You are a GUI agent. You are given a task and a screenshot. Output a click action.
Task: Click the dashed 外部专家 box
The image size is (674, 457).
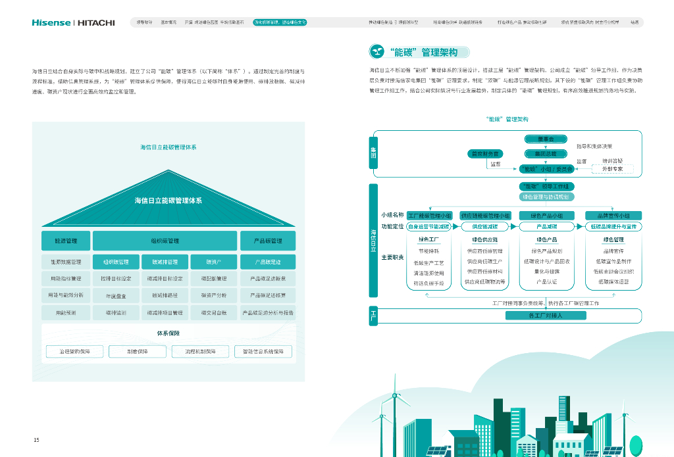click(612, 169)
